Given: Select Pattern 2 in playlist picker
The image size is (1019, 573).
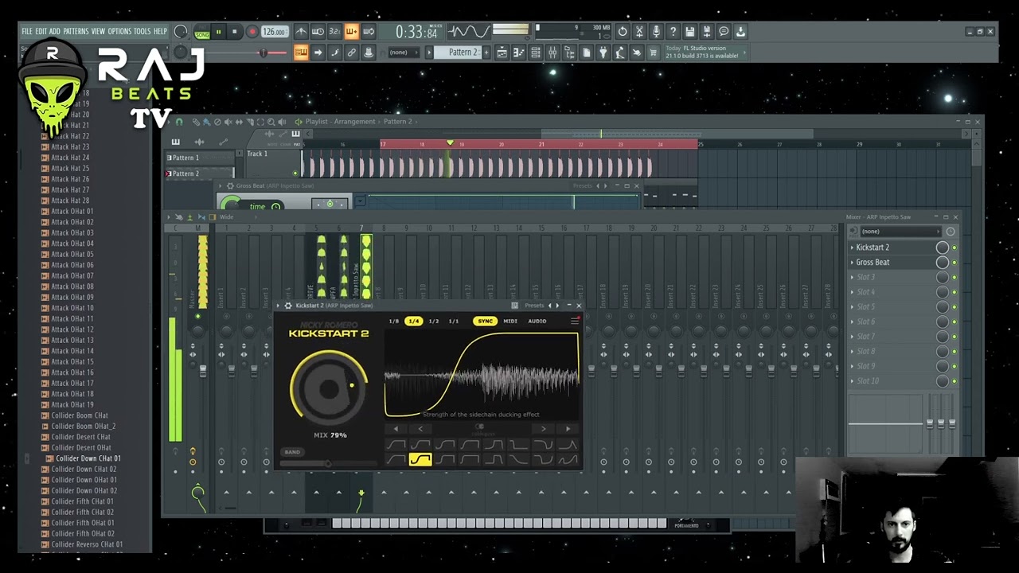Looking at the screenshot, I should pos(199,173).
